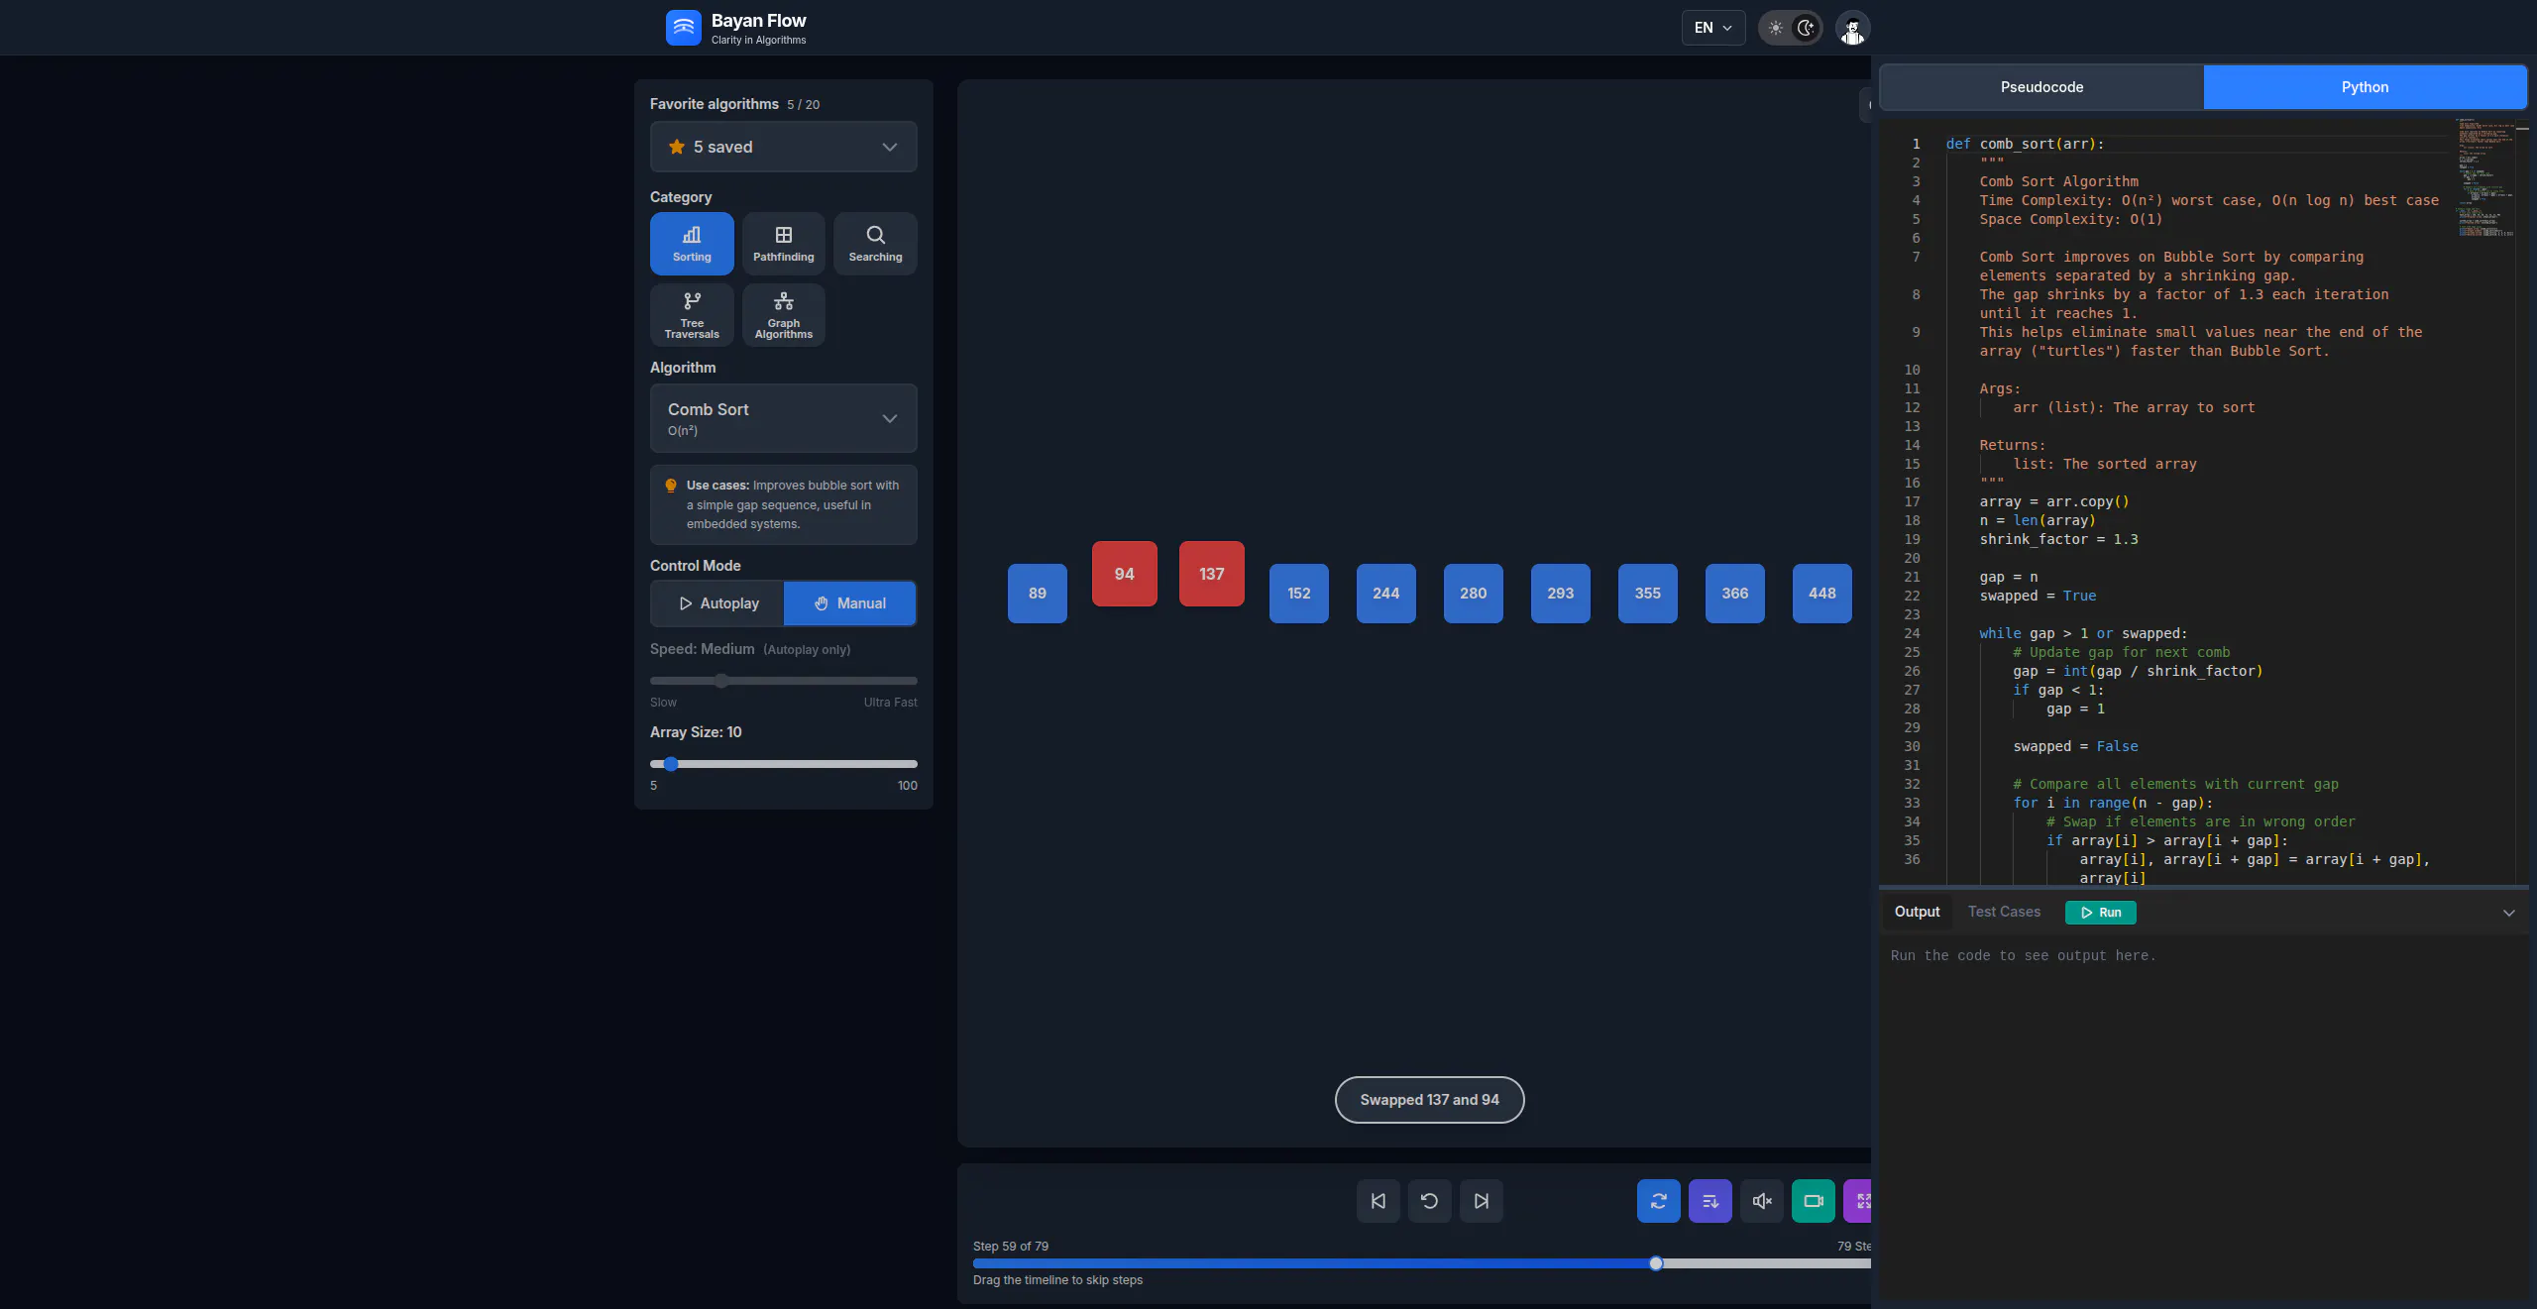Click the lightbulb use cases icon
This screenshot has width=2537, height=1309.
[x=671, y=486]
